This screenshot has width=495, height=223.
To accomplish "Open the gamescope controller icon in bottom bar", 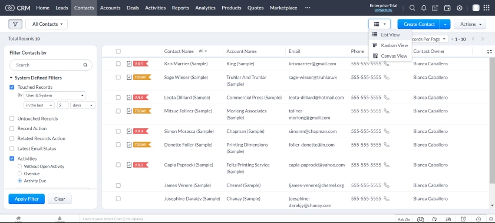I will tap(420, 219).
